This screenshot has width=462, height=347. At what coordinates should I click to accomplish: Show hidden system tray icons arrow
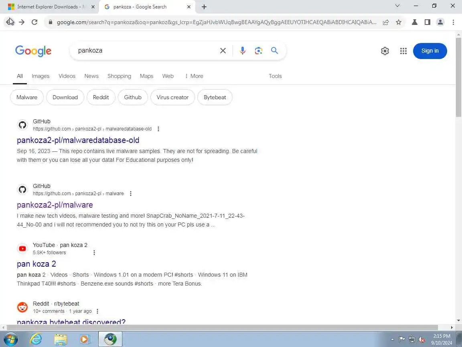click(x=392, y=340)
